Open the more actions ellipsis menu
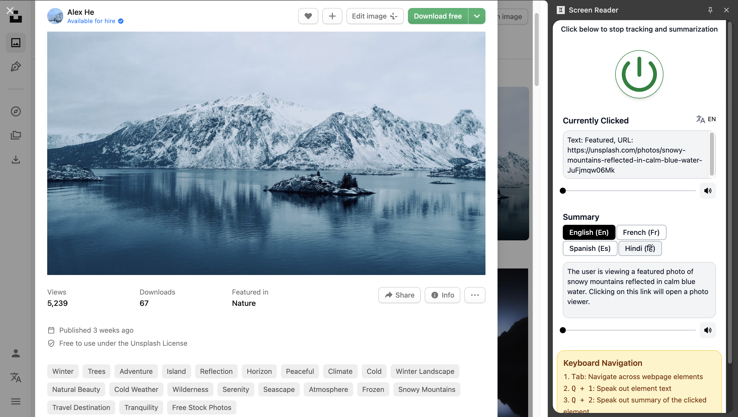 click(475, 295)
